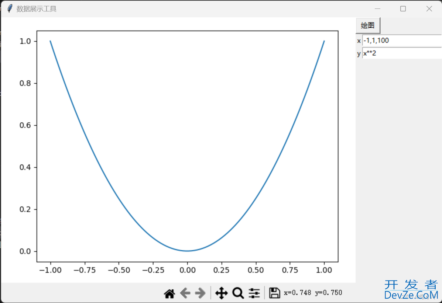
Task: Click the x-axis tick label −0.25
Action: 153,270
